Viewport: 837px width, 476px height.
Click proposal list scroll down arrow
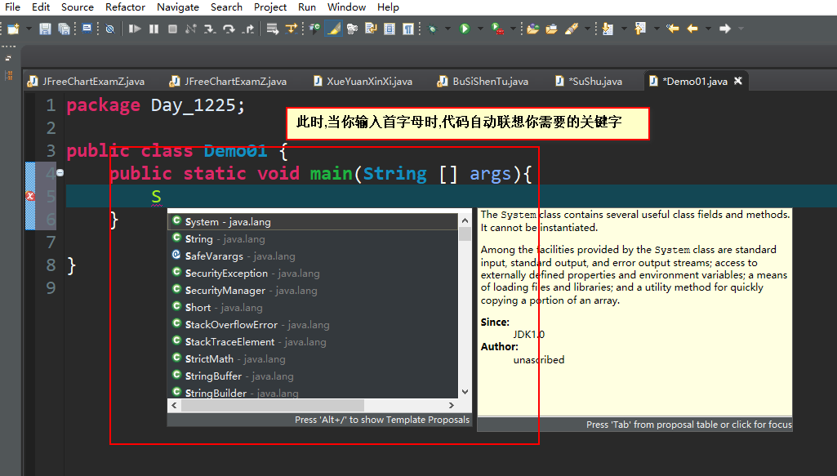465,392
